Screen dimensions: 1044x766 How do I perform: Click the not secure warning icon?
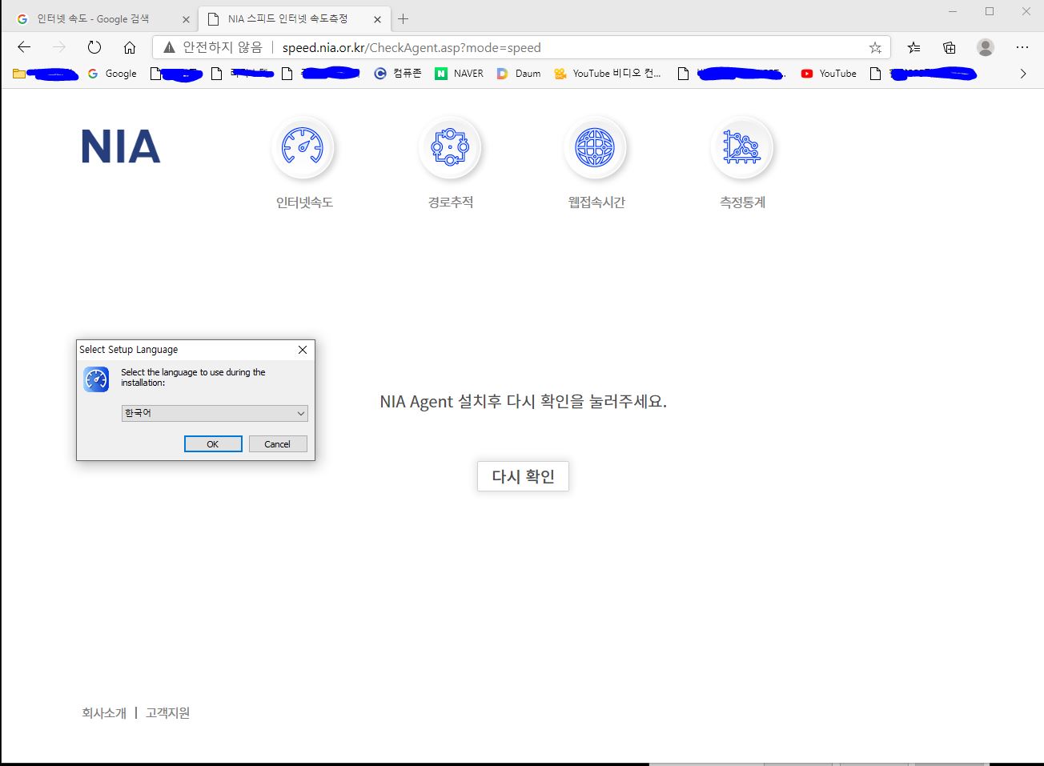(169, 48)
